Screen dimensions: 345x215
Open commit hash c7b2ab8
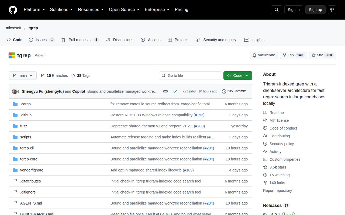(189, 91)
